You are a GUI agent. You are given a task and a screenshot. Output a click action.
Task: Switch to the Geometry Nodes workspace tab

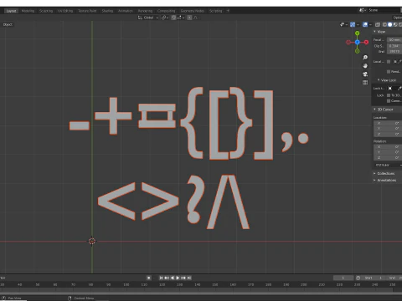tap(193, 11)
